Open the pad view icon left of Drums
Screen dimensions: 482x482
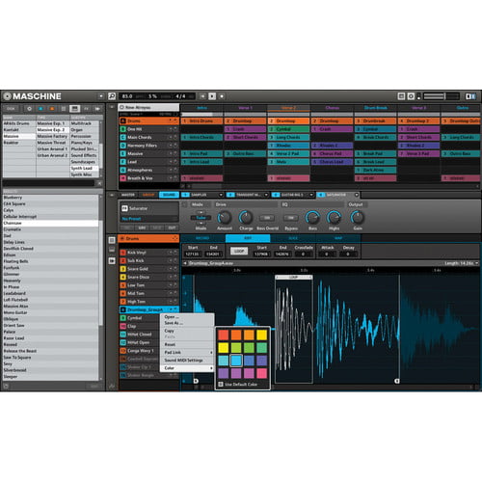click(112, 240)
